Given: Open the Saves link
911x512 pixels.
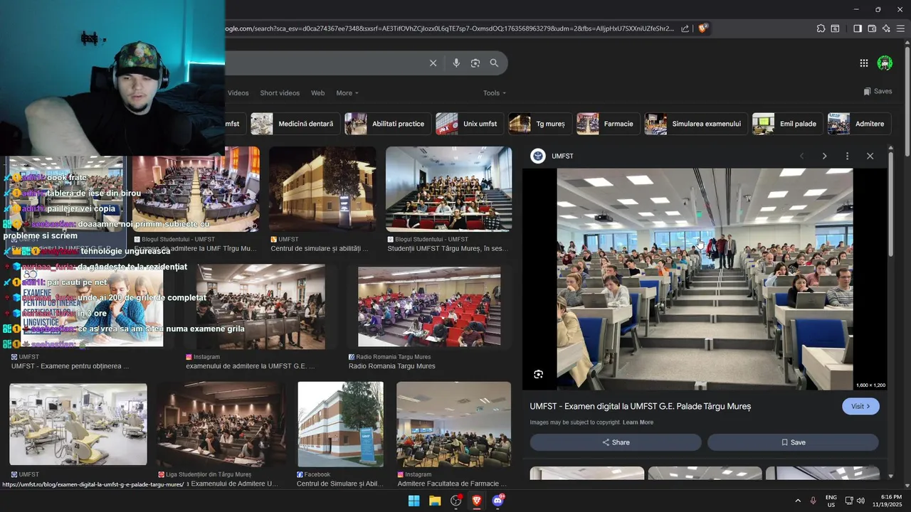Looking at the screenshot, I should pos(878,91).
